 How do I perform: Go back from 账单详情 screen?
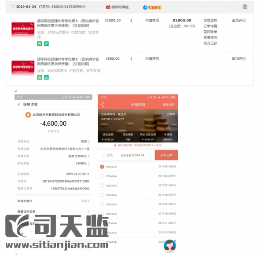click(19, 105)
